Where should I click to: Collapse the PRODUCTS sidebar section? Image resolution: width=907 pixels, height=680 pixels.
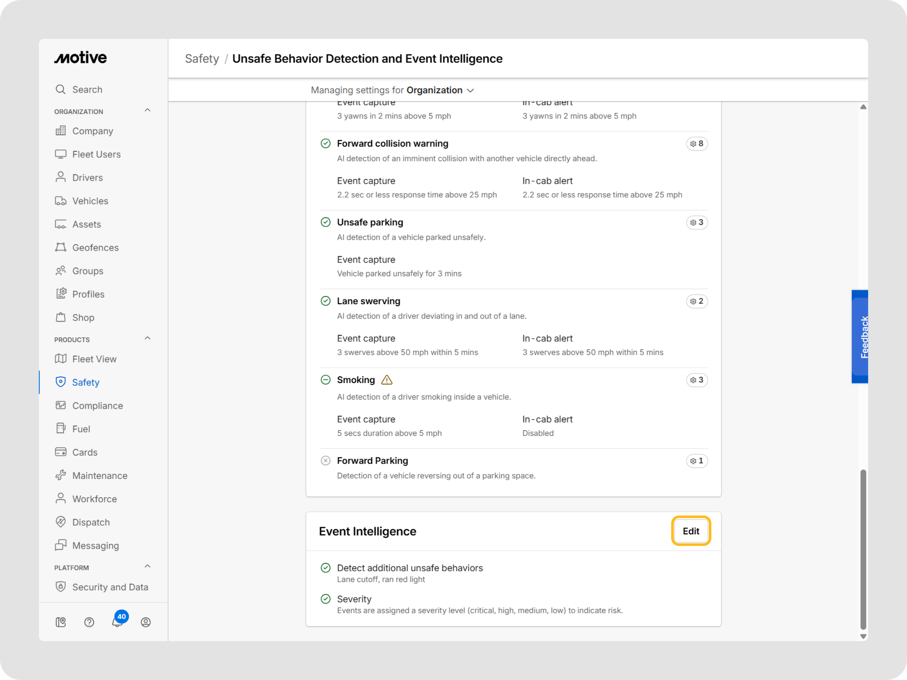(148, 339)
